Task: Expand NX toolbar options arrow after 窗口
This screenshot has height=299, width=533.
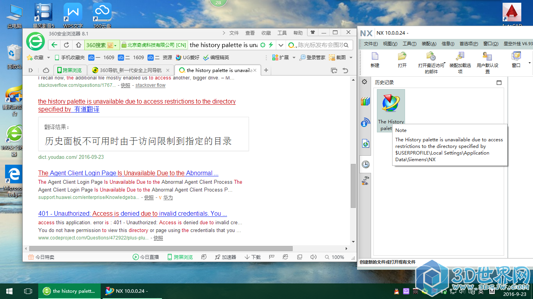Action: [x=529, y=63]
